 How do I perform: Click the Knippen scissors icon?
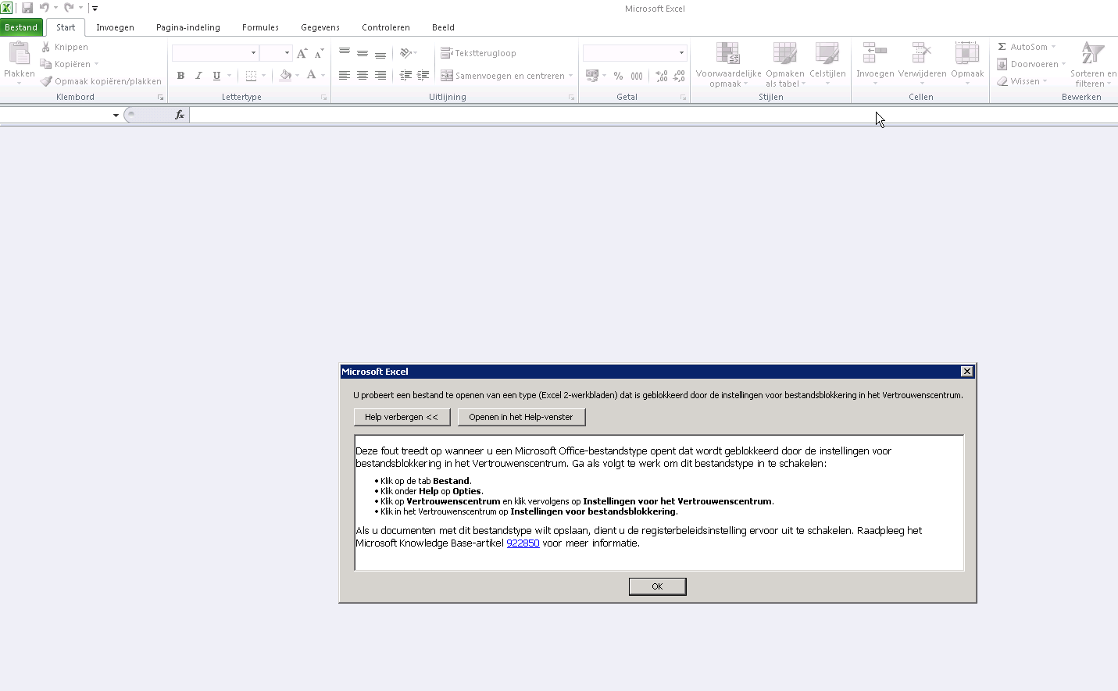(x=46, y=47)
